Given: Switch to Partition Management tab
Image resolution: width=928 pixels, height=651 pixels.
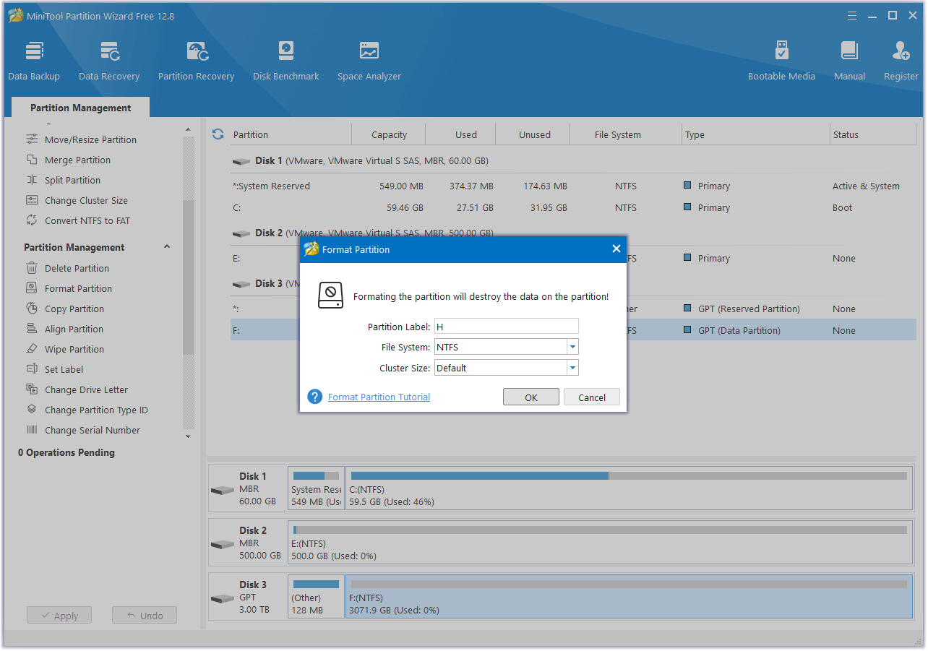Looking at the screenshot, I should (81, 108).
